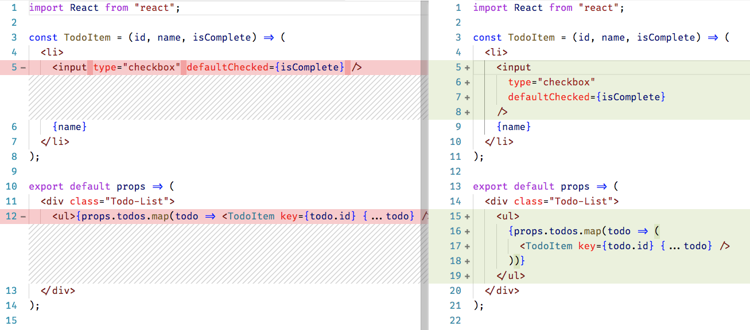
Task: Click the plus marker on right line 19
Action: coord(467,276)
